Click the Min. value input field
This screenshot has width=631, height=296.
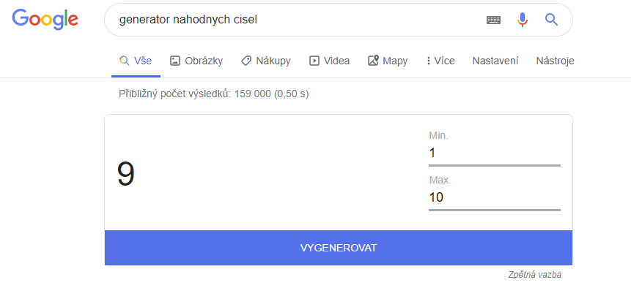(494, 153)
